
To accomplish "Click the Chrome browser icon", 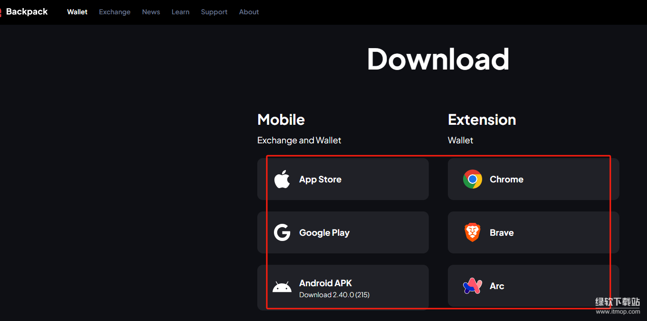I will (472, 179).
